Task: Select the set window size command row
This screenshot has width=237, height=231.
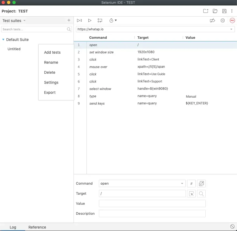Action: [x=155, y=52]
